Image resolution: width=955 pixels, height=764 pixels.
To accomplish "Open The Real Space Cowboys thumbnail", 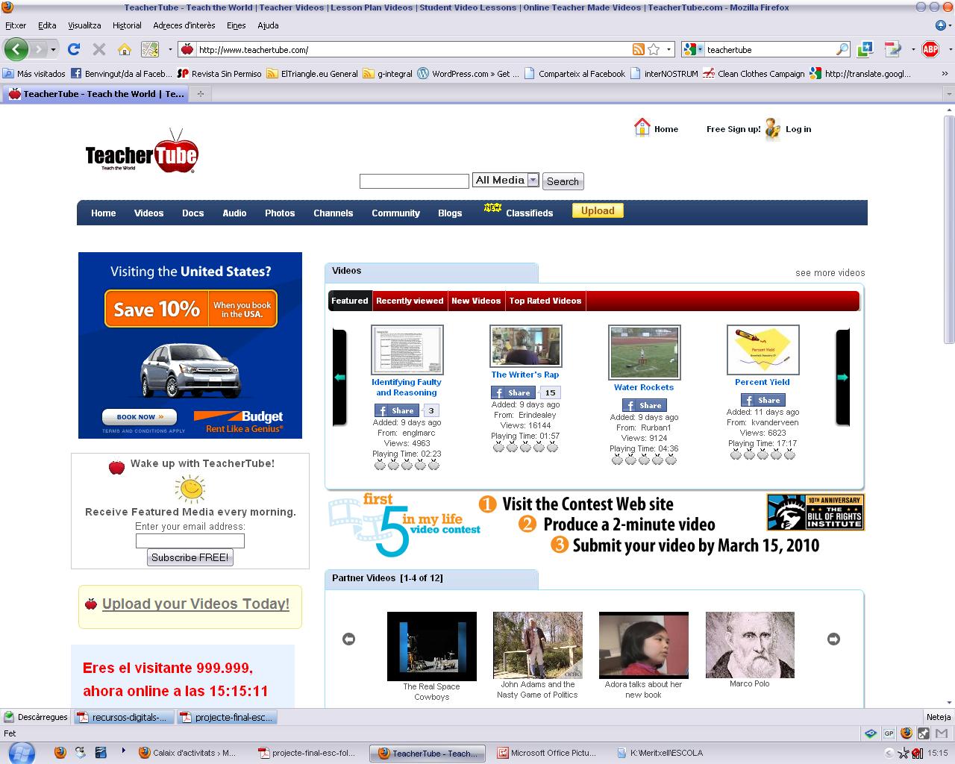I will tap(432, 646).
